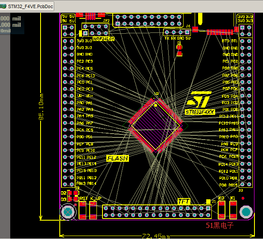Click the PE13 PE14 pin label
263x239 pixels.
(x=87, y=164)
